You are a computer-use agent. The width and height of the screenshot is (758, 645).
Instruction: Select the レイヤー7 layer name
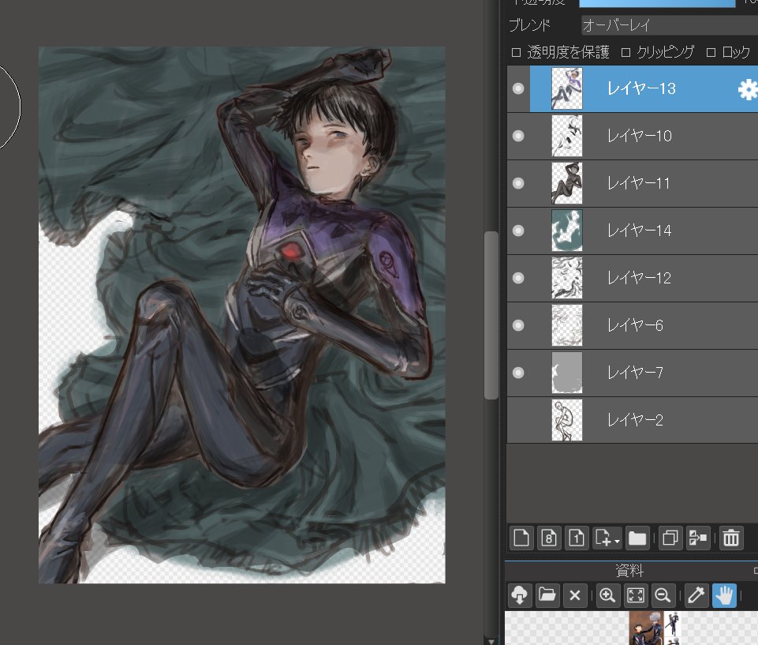point(635,373)
